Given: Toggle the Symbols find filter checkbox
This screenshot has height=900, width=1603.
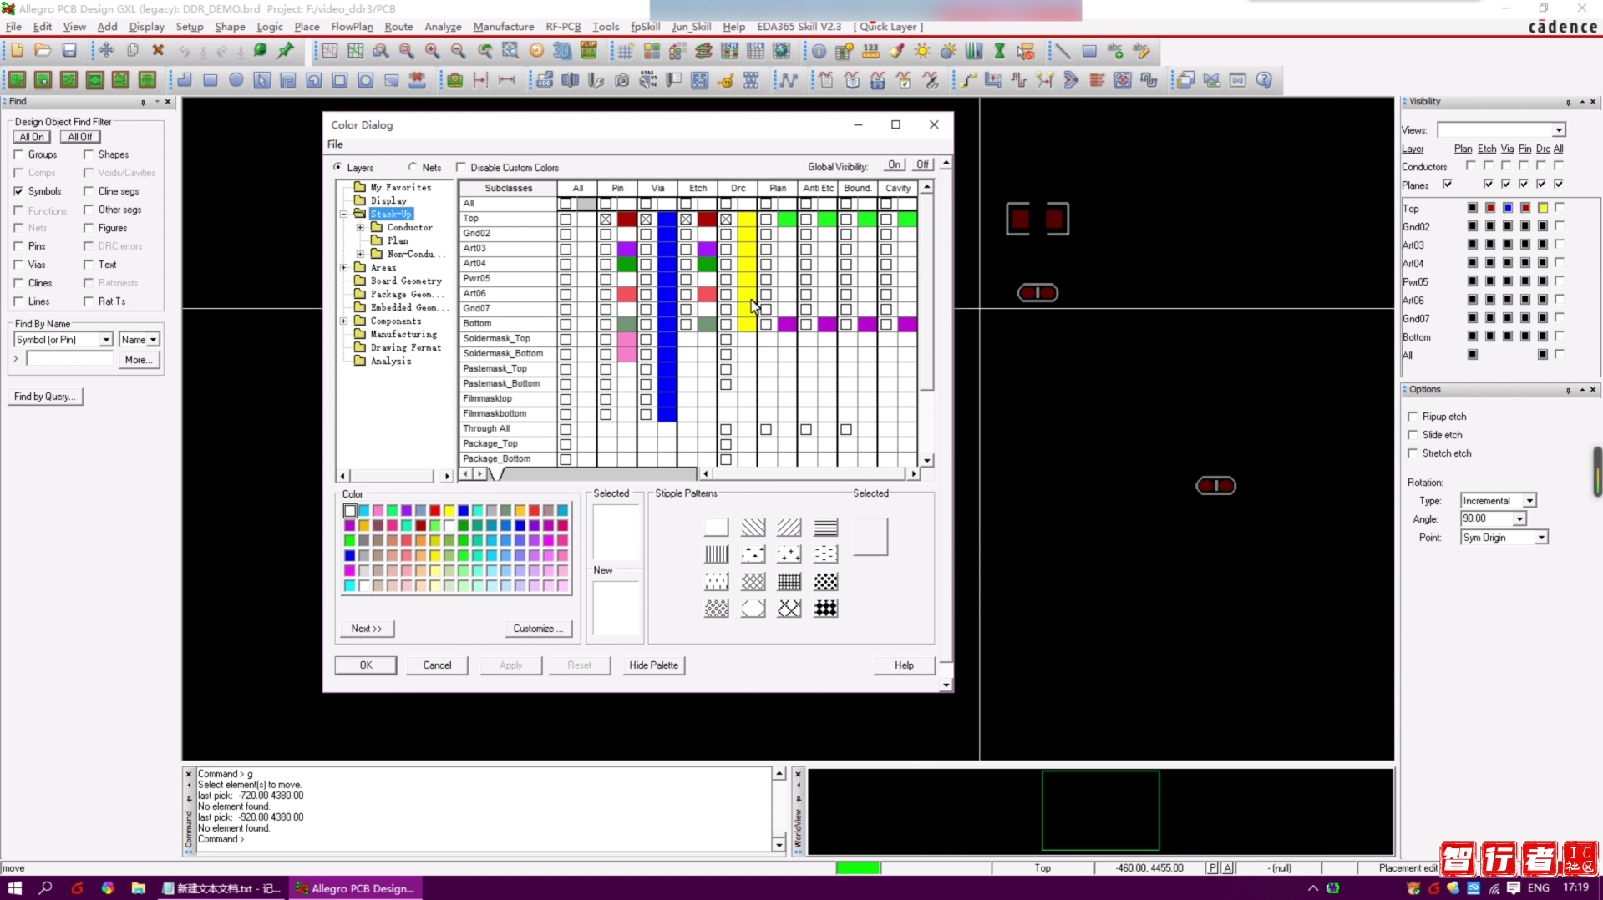Looking at the screenshot, I should point(18,191).
